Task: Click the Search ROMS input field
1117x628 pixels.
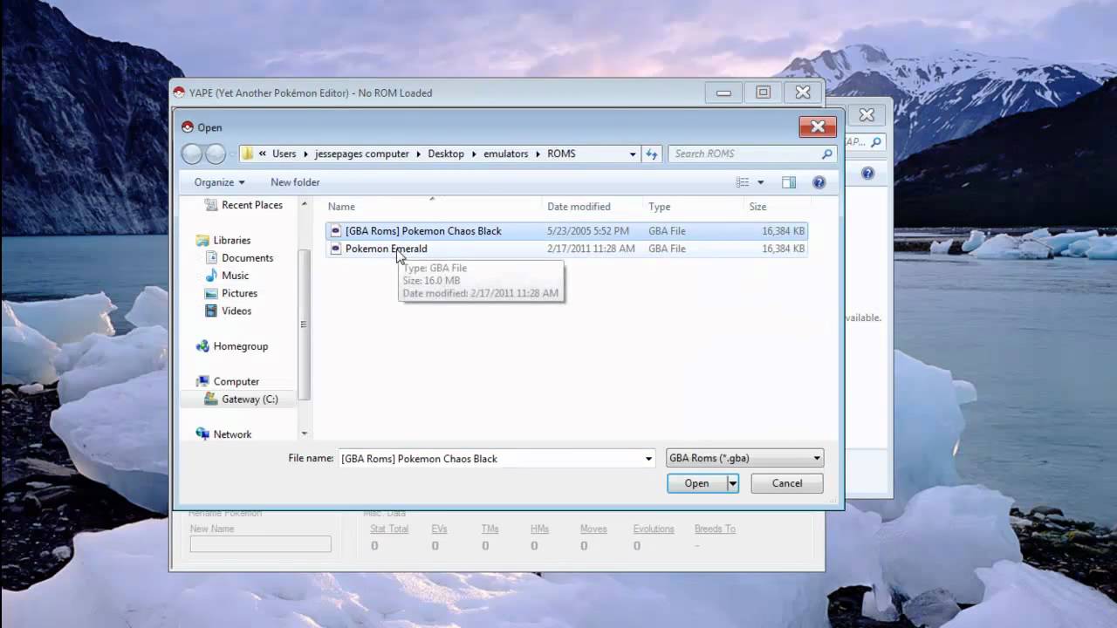Action: point(744,154)
